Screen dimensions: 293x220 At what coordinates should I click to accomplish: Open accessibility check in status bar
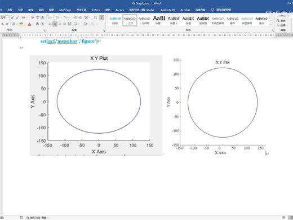point(37,218)
